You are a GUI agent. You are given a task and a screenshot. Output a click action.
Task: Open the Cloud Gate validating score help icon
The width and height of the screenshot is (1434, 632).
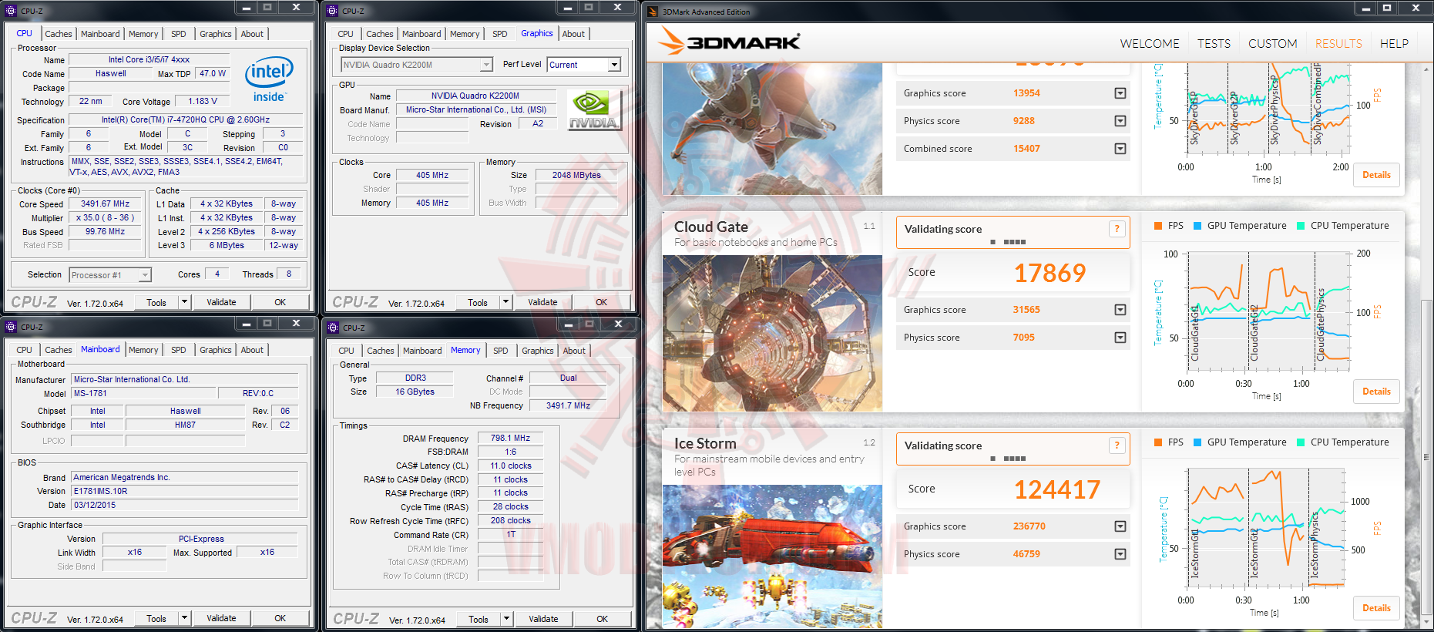1117,229
